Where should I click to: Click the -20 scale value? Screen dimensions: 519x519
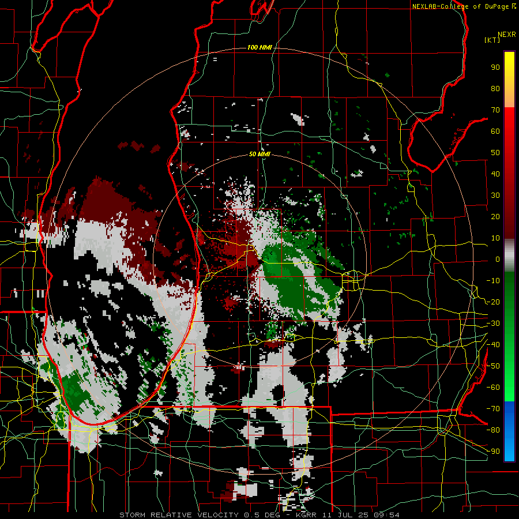pos(493,302)
